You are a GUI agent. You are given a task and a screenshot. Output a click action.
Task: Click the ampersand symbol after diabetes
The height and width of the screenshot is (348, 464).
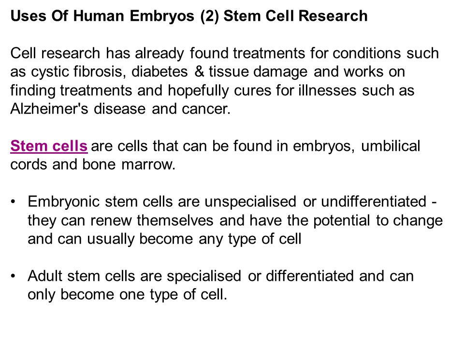tap(199, 72)
